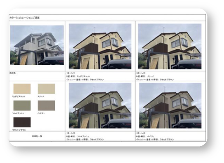Select the Pattern ② simulated house image
The height and width of the screenshot is (163, 224).
pyautogui.click(x=170, y=46)
